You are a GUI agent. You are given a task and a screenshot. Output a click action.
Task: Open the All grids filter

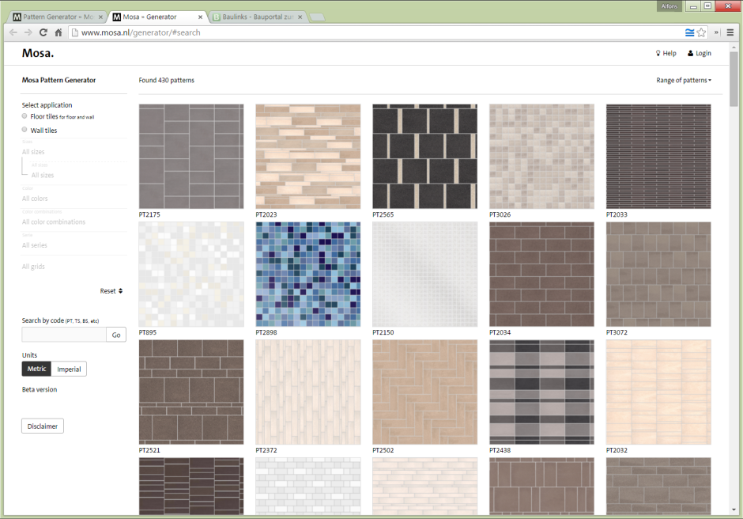(x=33, y=266)
